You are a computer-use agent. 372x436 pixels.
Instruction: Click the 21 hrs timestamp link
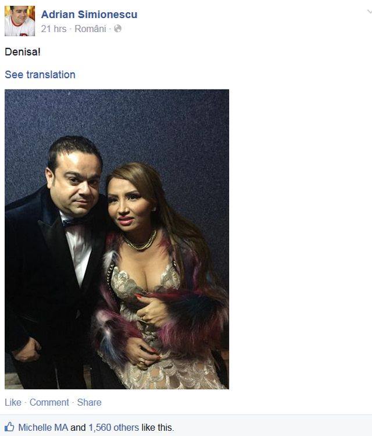pyautogui.click(x=53, y=29)
